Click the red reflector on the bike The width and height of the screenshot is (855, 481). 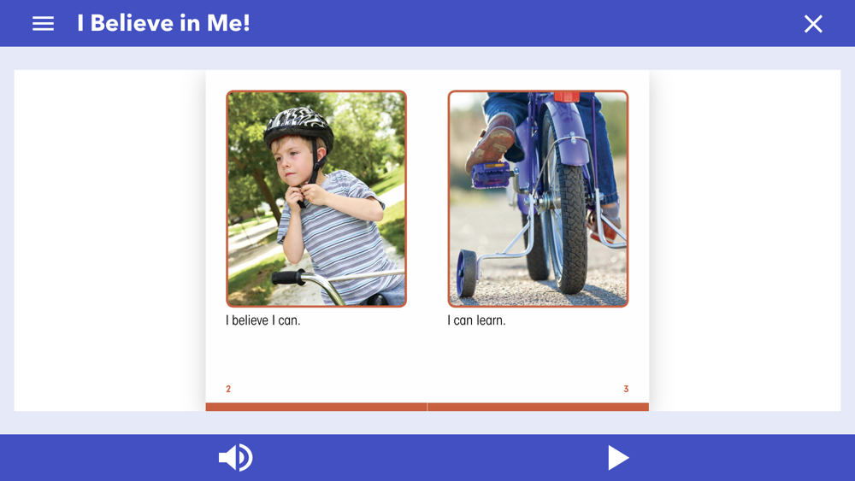tap(567, 97)
